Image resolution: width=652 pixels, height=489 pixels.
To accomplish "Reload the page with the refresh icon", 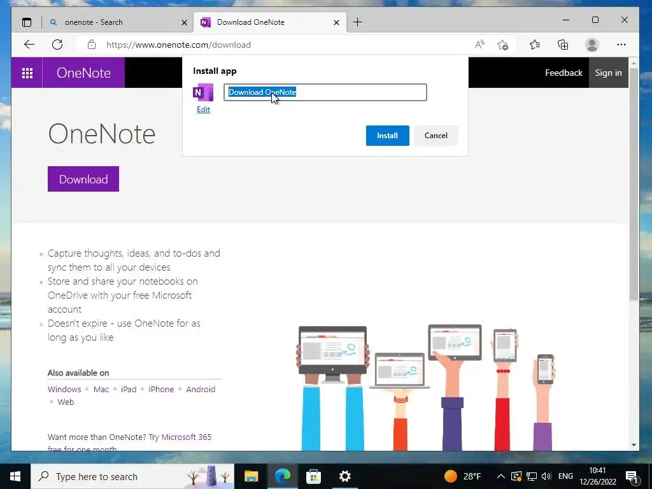I will pos(57,45).
